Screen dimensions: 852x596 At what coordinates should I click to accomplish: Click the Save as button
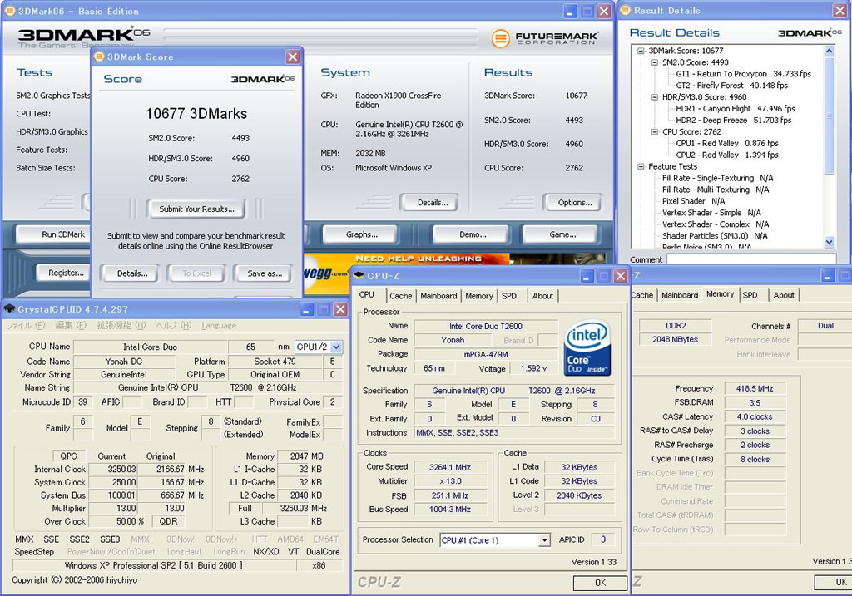[x=265, y=273]
